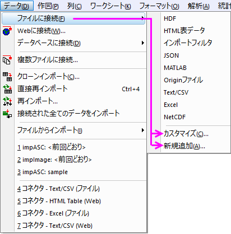231x234 pixels.
Task: Choose インポートフィルタ connector
Action: point(189,43)
